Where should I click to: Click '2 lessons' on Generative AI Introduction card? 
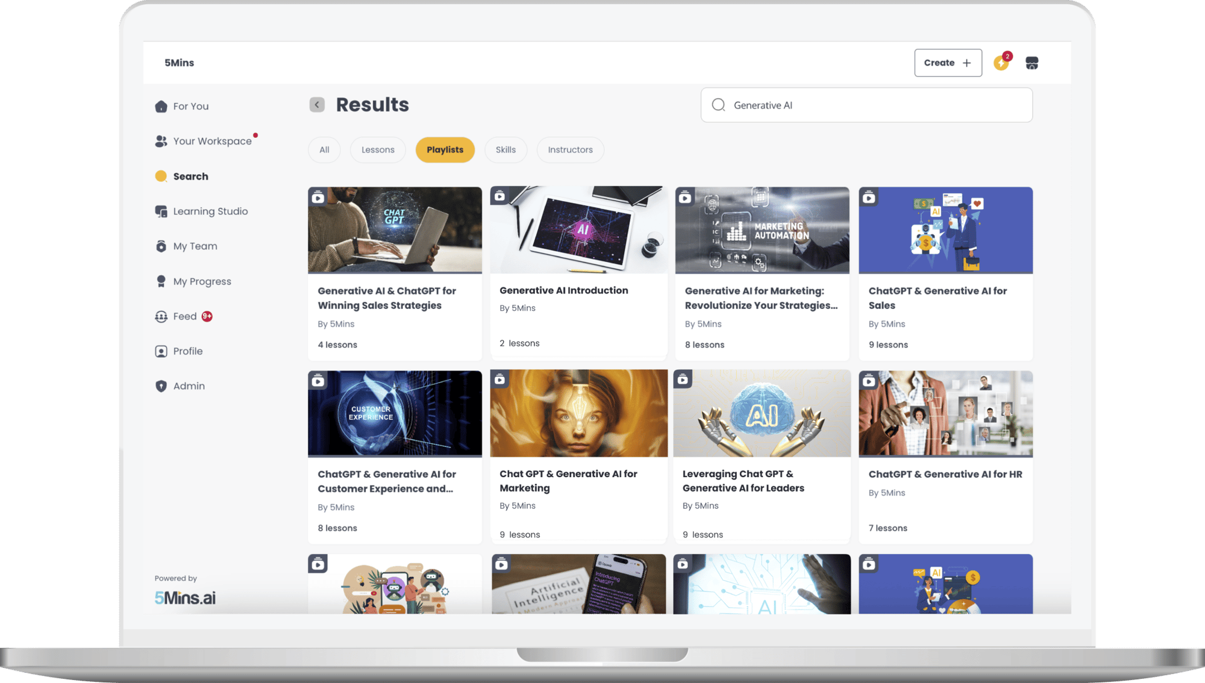pos(519,343)
